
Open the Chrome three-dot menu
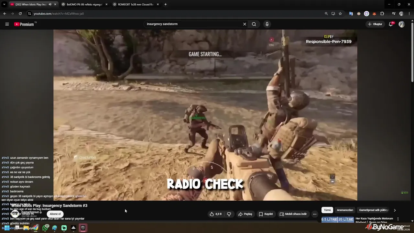coord(409,14)
